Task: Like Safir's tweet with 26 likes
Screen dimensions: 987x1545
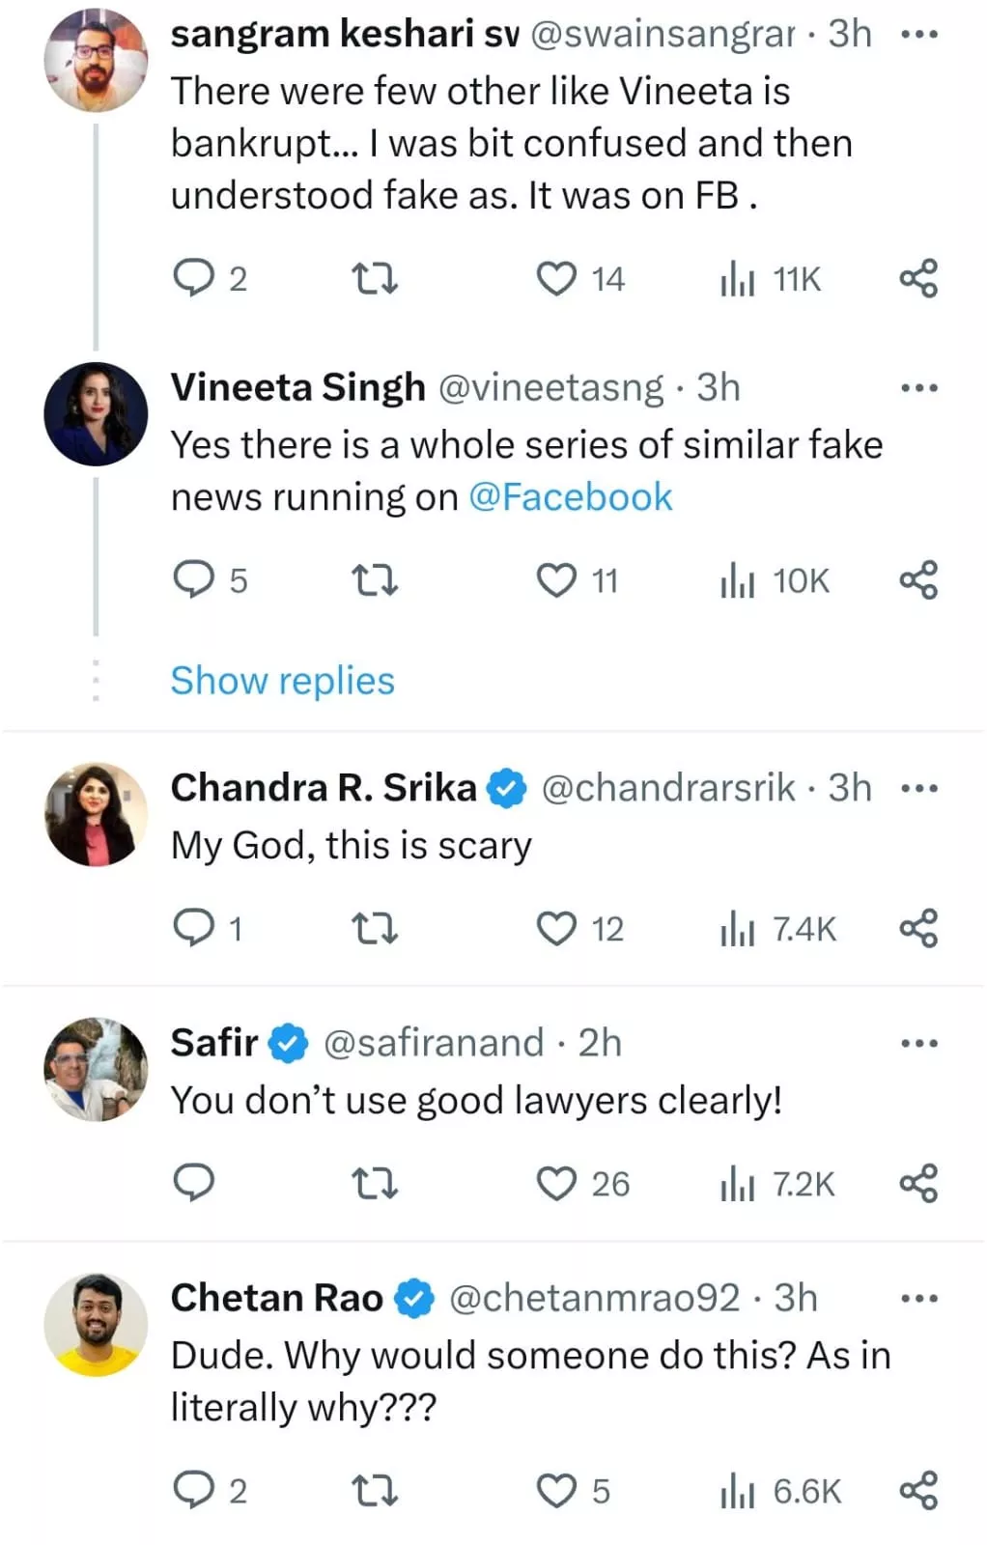Action: pyautogui.click(x=557, y=1183)
